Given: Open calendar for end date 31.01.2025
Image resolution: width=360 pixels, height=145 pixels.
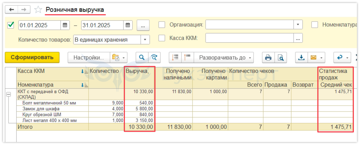Looking at the screenshot, I should pos(127,25).
